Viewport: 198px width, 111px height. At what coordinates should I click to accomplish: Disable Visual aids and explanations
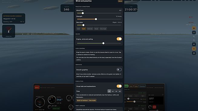coord(119,86)
